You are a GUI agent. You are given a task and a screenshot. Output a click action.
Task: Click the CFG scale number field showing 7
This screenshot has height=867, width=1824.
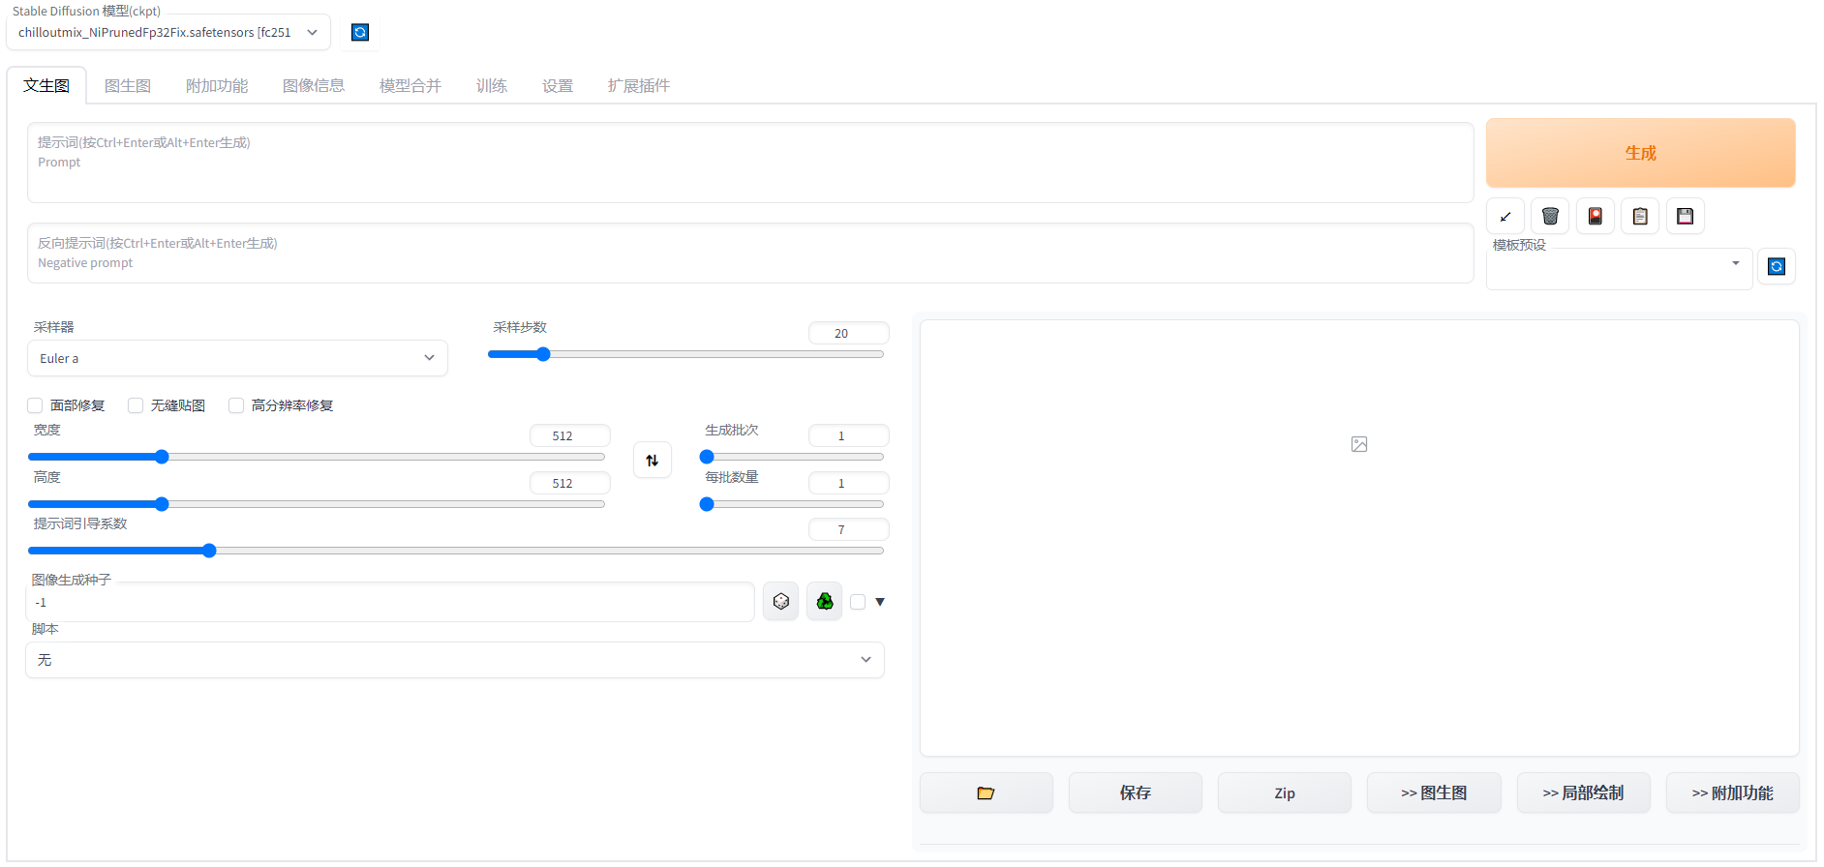coord(849,529)
